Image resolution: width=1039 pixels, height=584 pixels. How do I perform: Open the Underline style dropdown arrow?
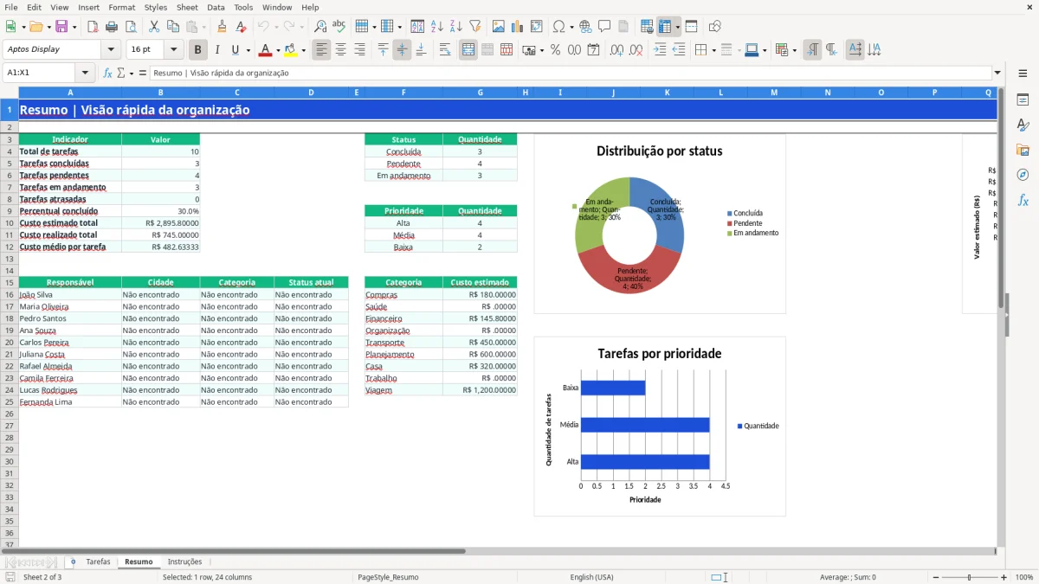[248, 50]
